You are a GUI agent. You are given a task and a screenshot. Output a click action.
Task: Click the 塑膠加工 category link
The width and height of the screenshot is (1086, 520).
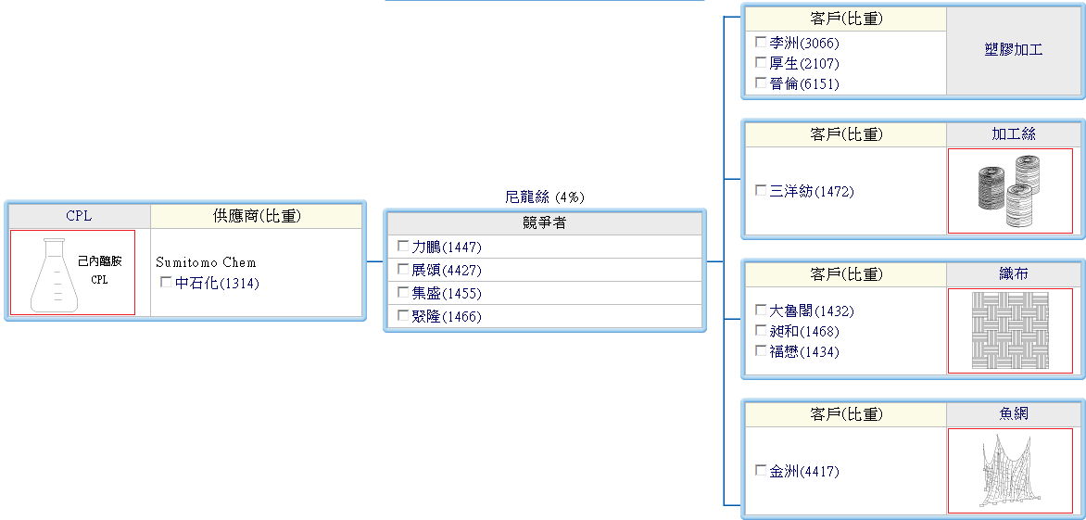(x=1014, y=50)
